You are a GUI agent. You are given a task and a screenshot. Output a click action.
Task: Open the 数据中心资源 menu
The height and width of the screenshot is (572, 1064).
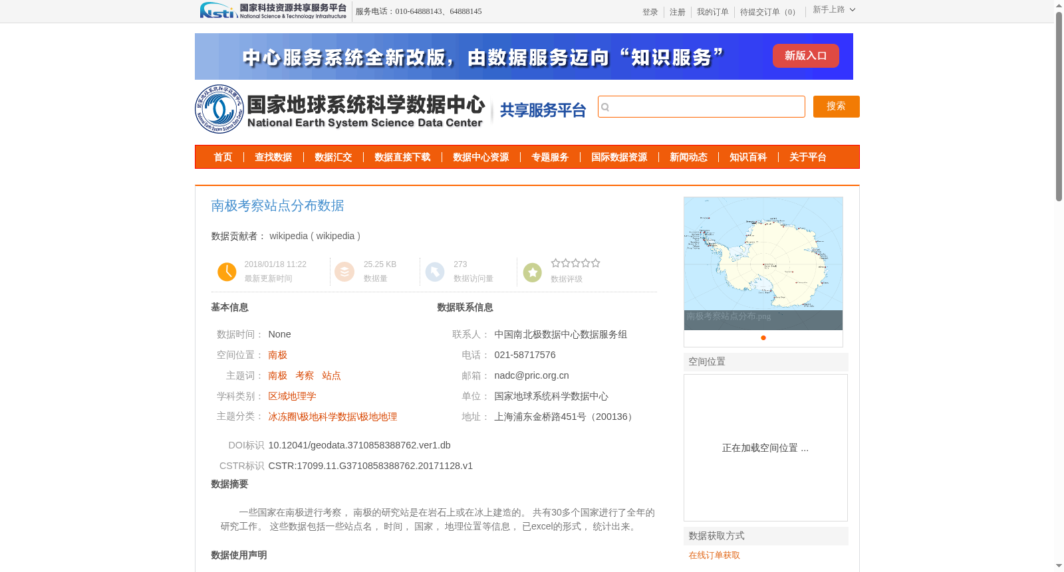point(481,157)
